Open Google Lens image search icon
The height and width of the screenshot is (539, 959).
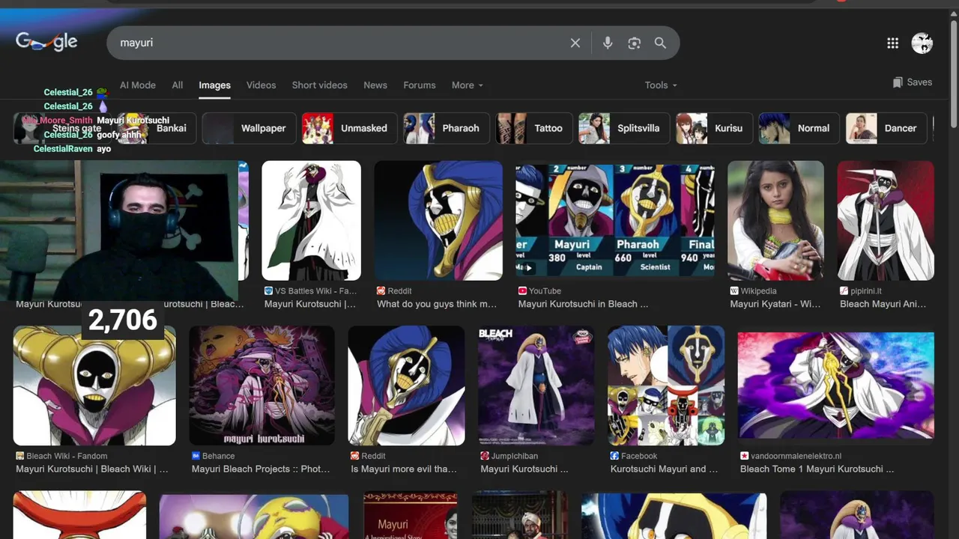[635, 43]
